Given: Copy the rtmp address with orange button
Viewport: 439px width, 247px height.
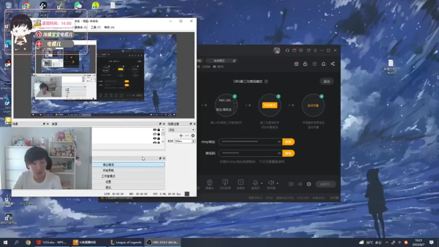Looking at the screenshot, I should [x=289, y=142].
